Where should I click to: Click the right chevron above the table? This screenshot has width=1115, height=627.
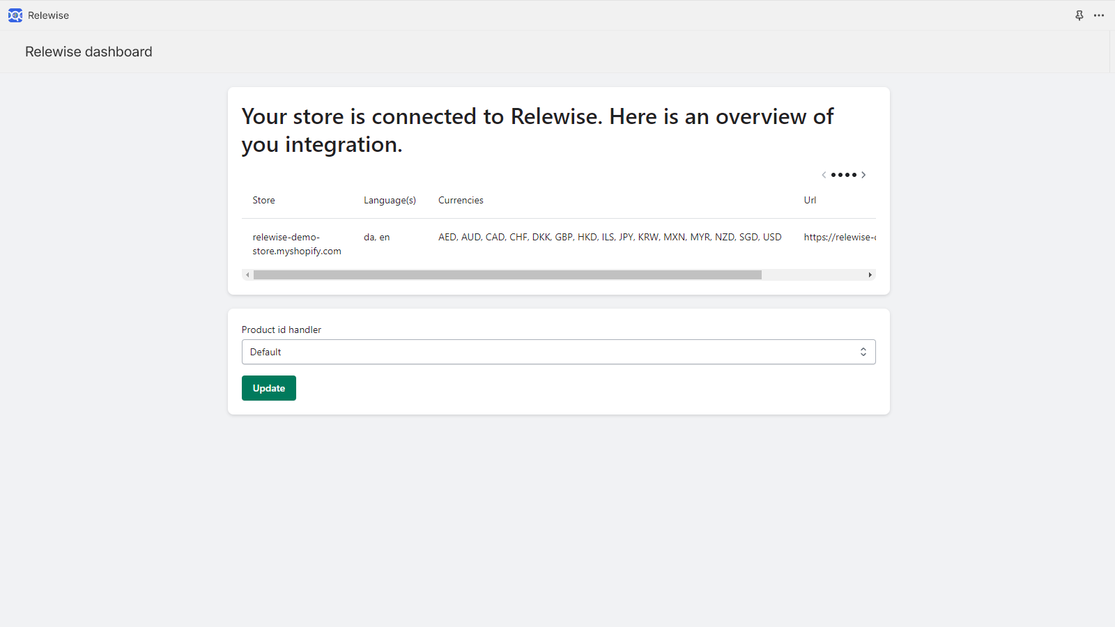click(x=864, y=175)
